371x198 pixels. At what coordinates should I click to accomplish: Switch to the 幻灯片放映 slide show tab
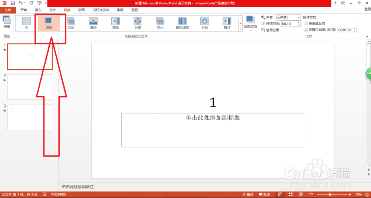pyautogui.click(x=101, y=10)
